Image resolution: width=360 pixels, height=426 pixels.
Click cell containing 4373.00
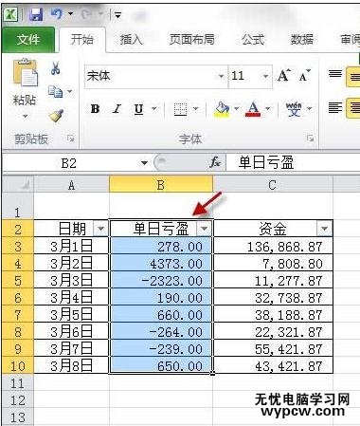[x=161, y=263]
